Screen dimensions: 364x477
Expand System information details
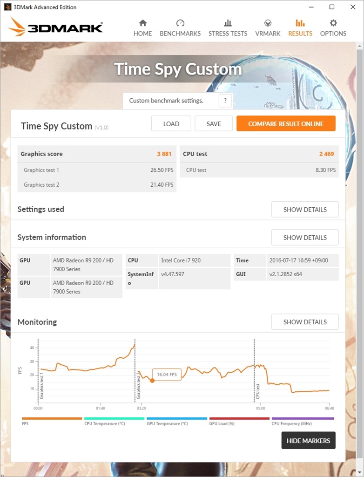pos(305,238)
